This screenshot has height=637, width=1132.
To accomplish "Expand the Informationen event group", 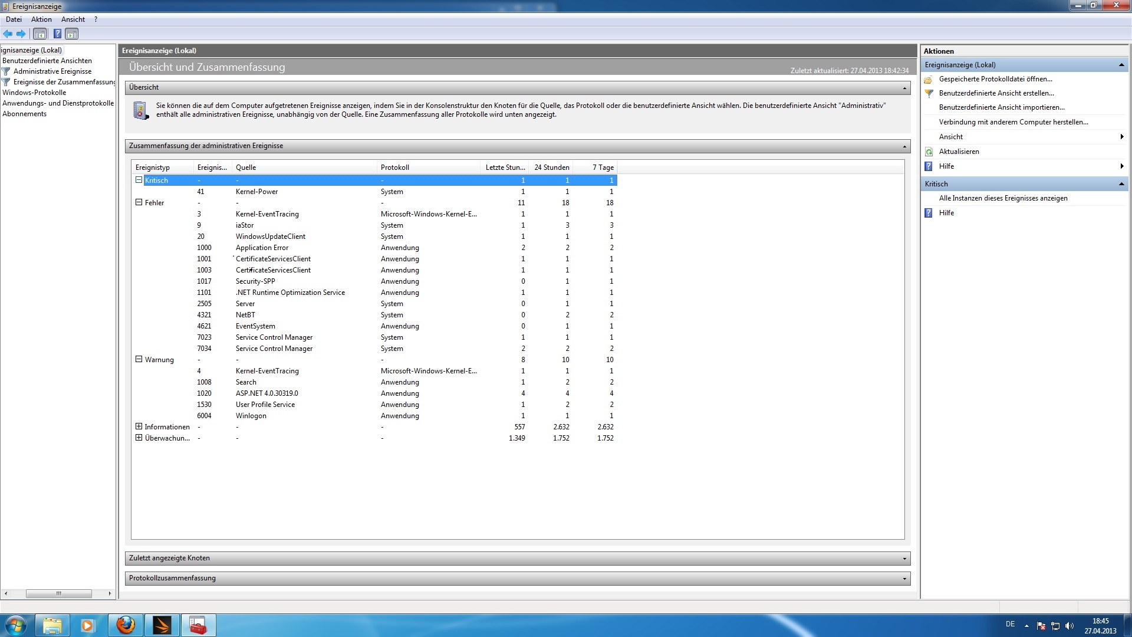I will click(x=139, y=426).
